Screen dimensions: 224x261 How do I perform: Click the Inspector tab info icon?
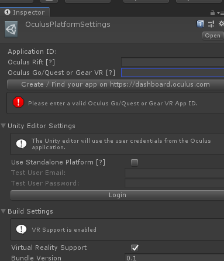tap(7, 12)
